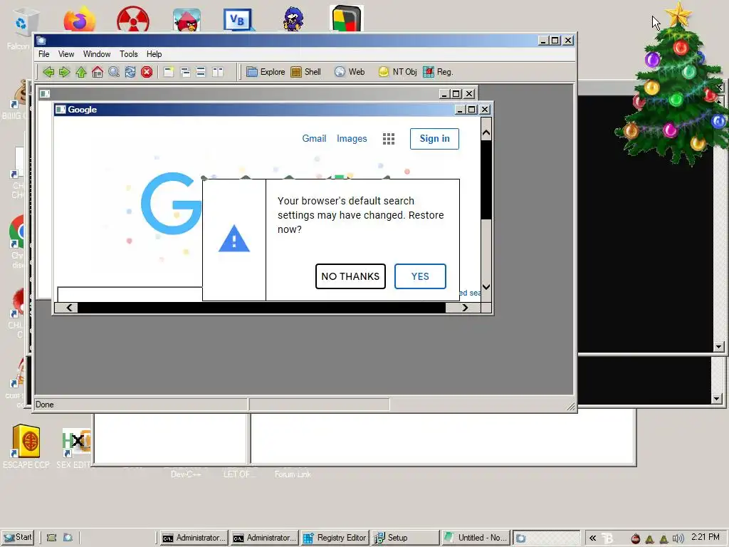Image resolution: width=729 pixels, height=547 pixels.
Task: Click the clock showing 2:21 PM
Action: (x=706, y=537)
